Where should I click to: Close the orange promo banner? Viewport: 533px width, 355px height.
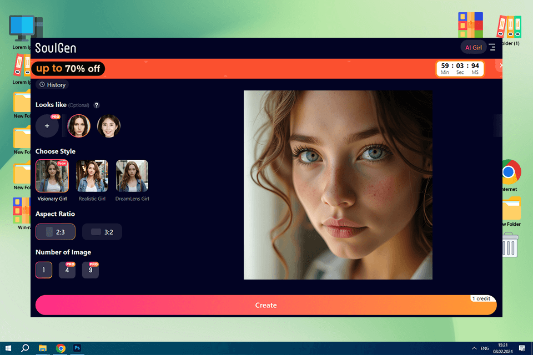500,65
